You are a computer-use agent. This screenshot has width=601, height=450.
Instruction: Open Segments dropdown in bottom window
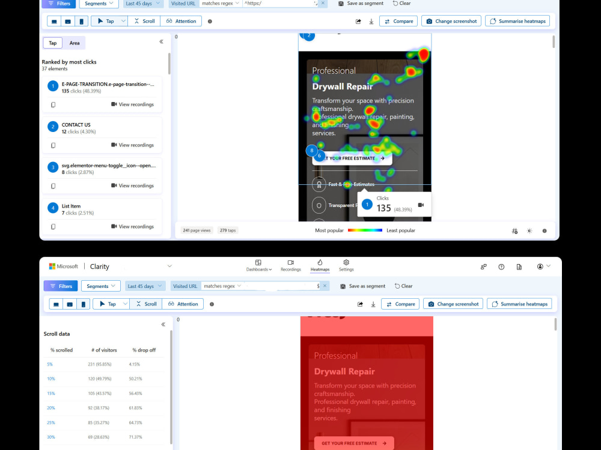[101, 286]
